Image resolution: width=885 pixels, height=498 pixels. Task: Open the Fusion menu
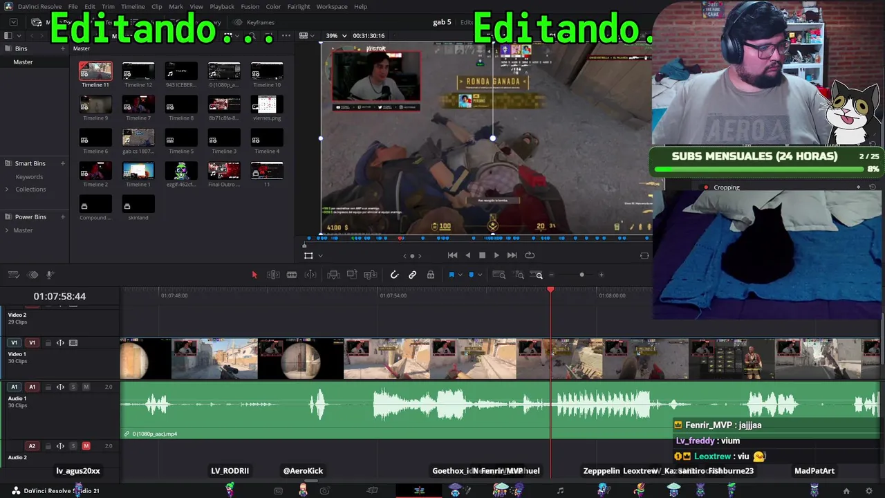[250, 6]
